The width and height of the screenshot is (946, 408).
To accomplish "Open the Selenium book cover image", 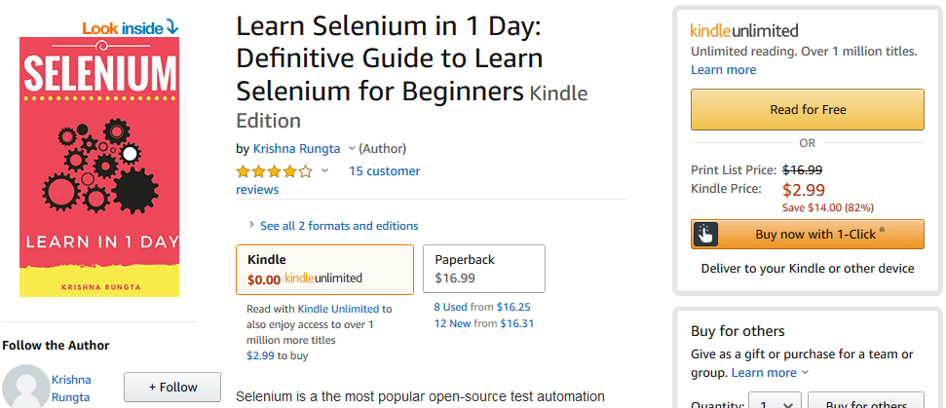I will (99, 167).
